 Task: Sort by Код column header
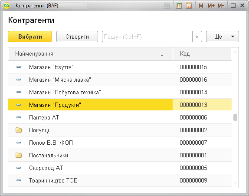coord(202,54)
